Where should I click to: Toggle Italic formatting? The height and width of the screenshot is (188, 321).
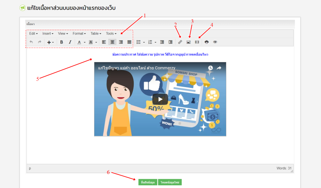70,42
